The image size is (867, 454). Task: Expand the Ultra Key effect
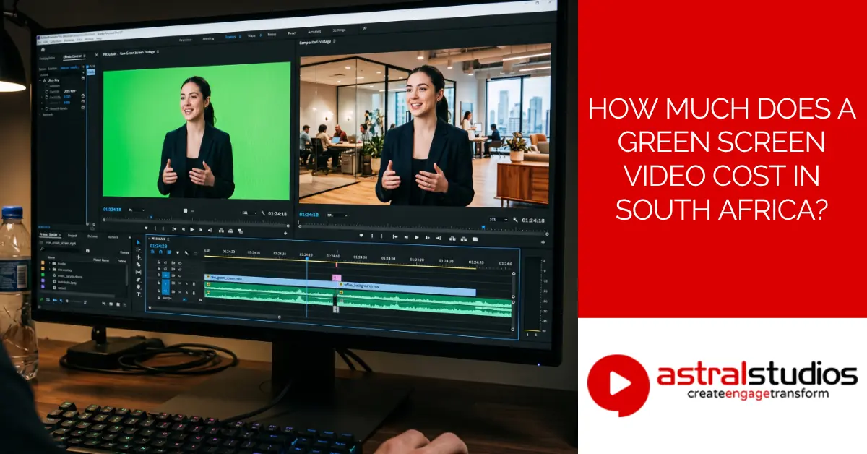pos(40,80)
